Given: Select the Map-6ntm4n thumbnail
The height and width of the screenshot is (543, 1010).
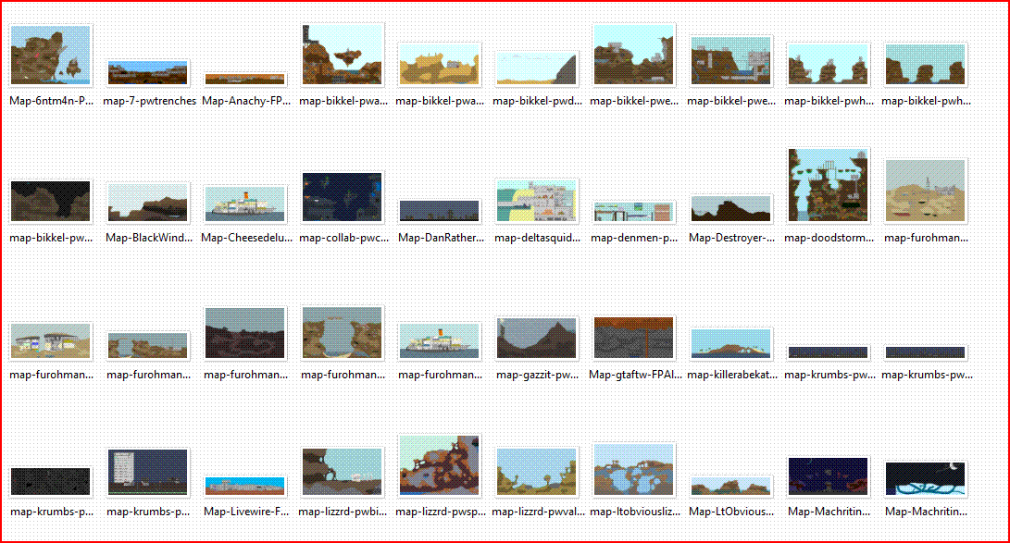Looking at the screenshot, I should pos(50,56).
